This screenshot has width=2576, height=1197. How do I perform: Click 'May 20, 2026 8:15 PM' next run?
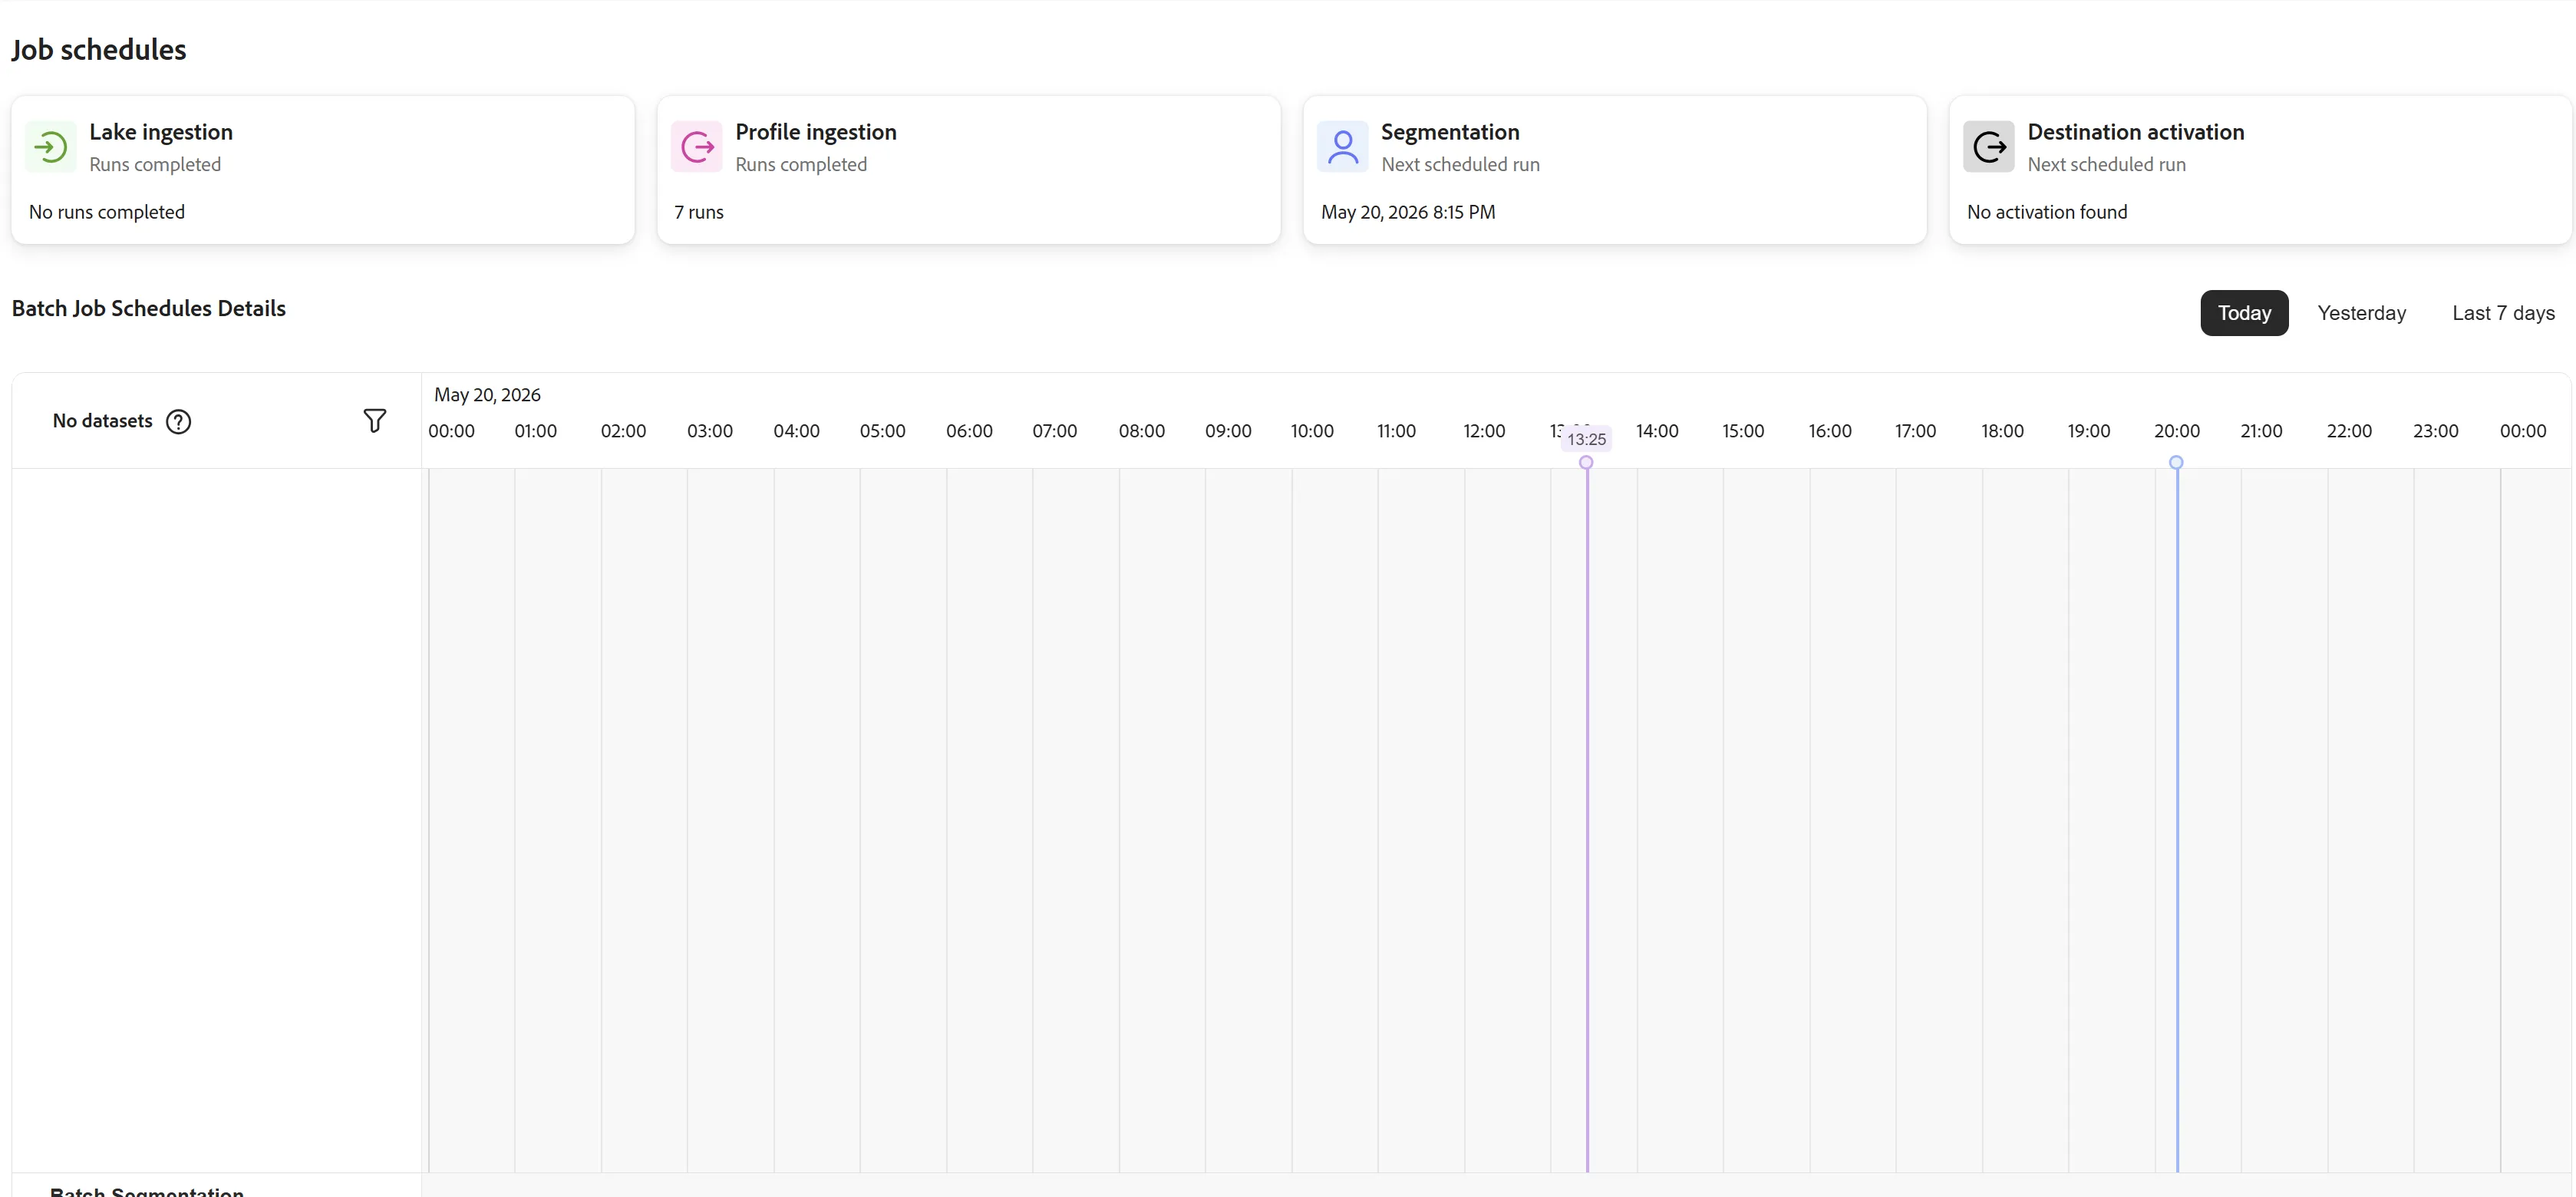click(x=1408, y=212)
